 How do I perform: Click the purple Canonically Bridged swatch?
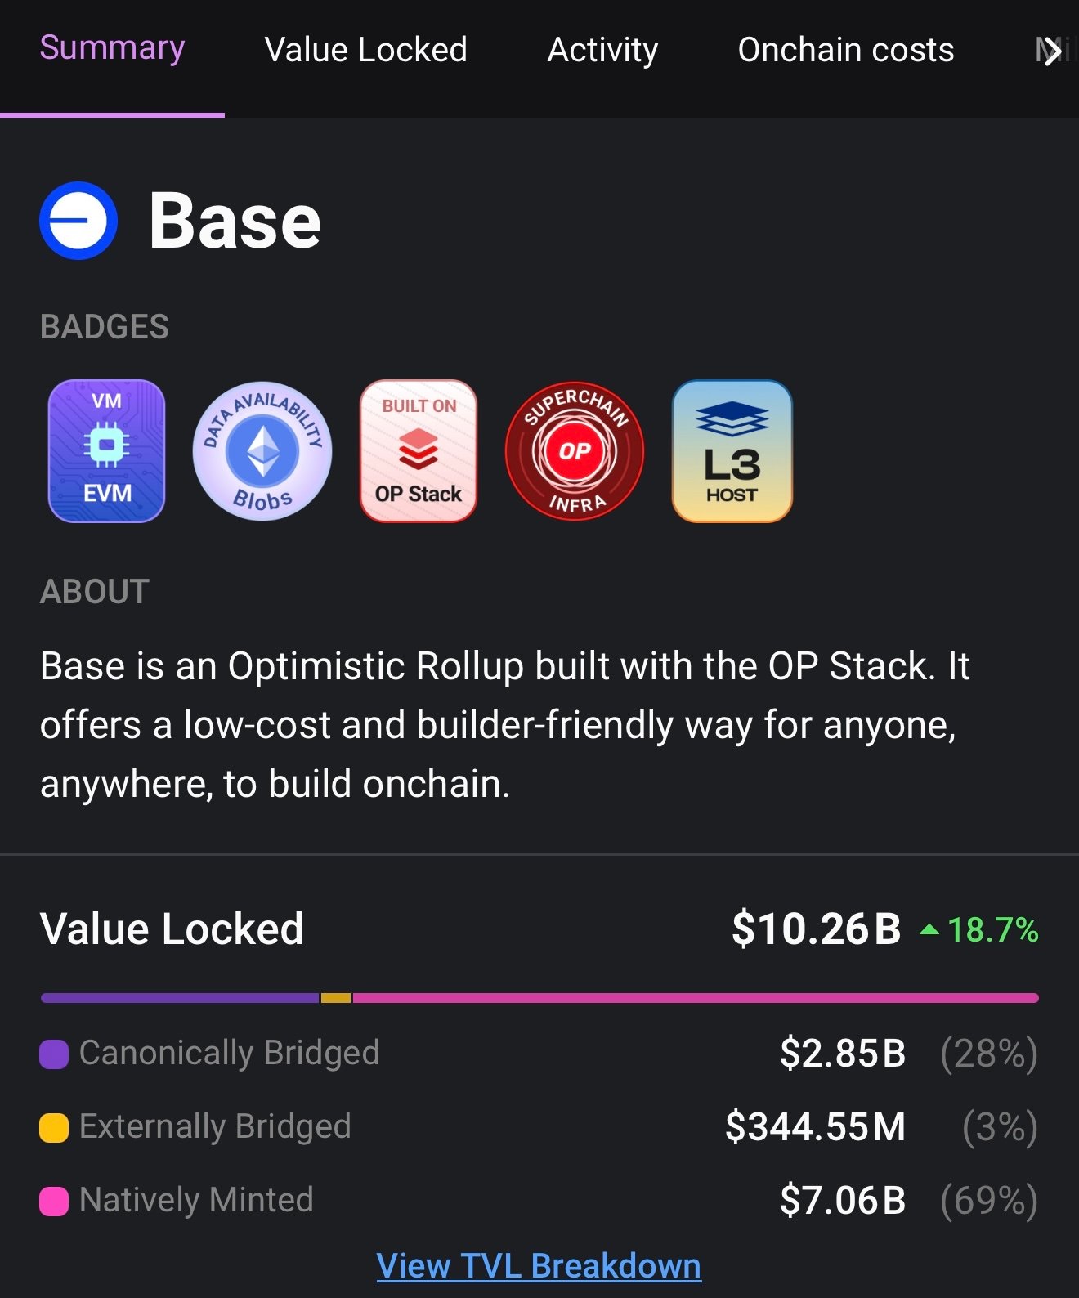coord(54,1054)
